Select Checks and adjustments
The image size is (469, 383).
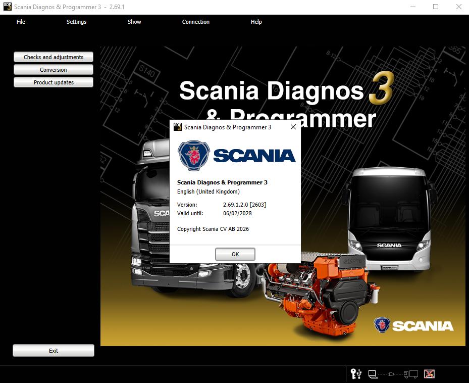(x=53, y=57)
